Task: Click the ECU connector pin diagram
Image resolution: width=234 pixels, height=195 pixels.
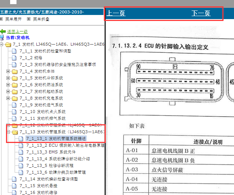Action: [x=177, y=83]
